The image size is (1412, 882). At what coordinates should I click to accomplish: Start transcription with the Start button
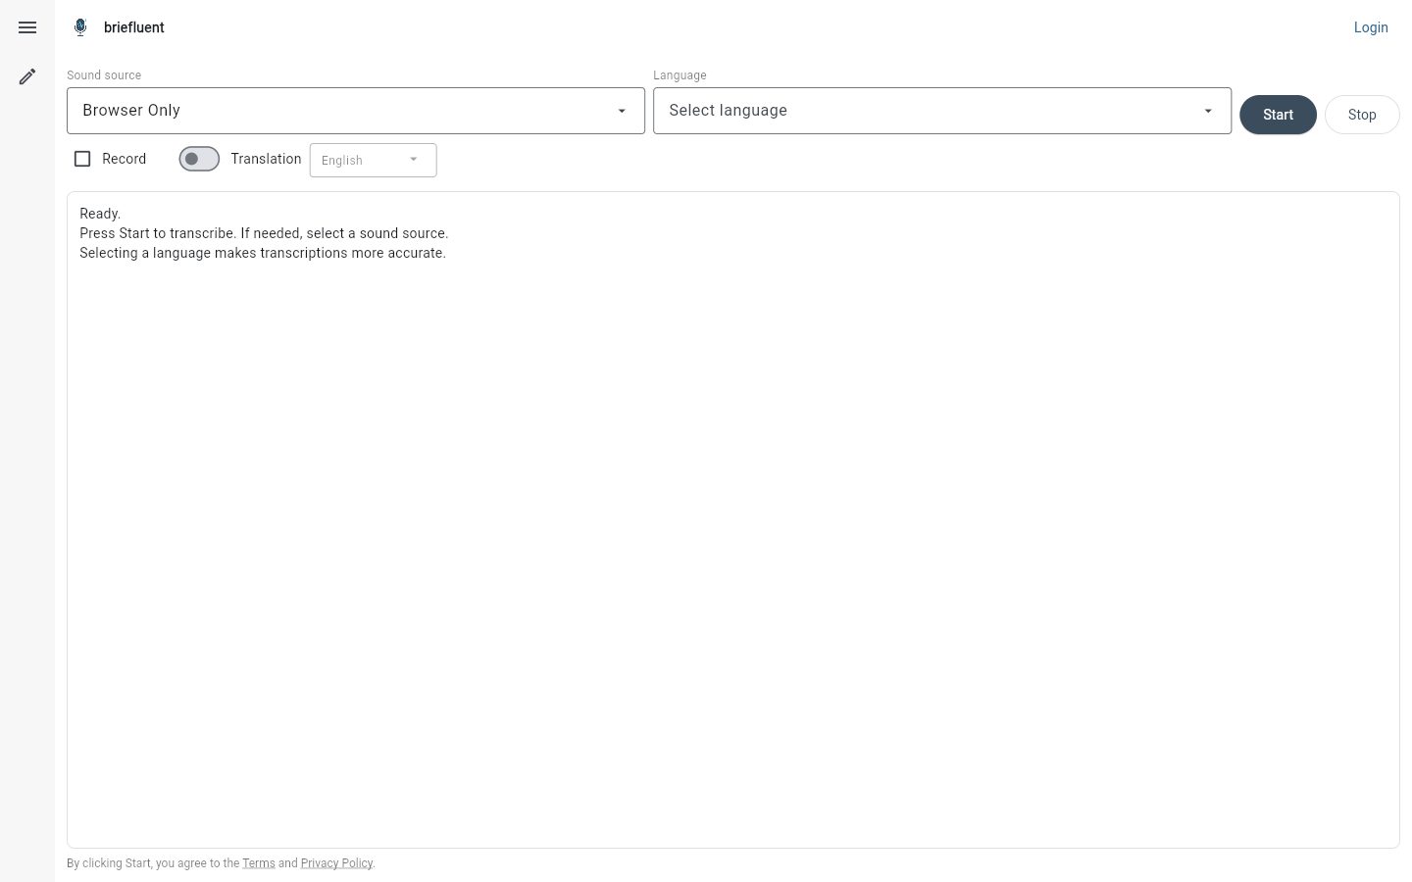pos(1278,115)
